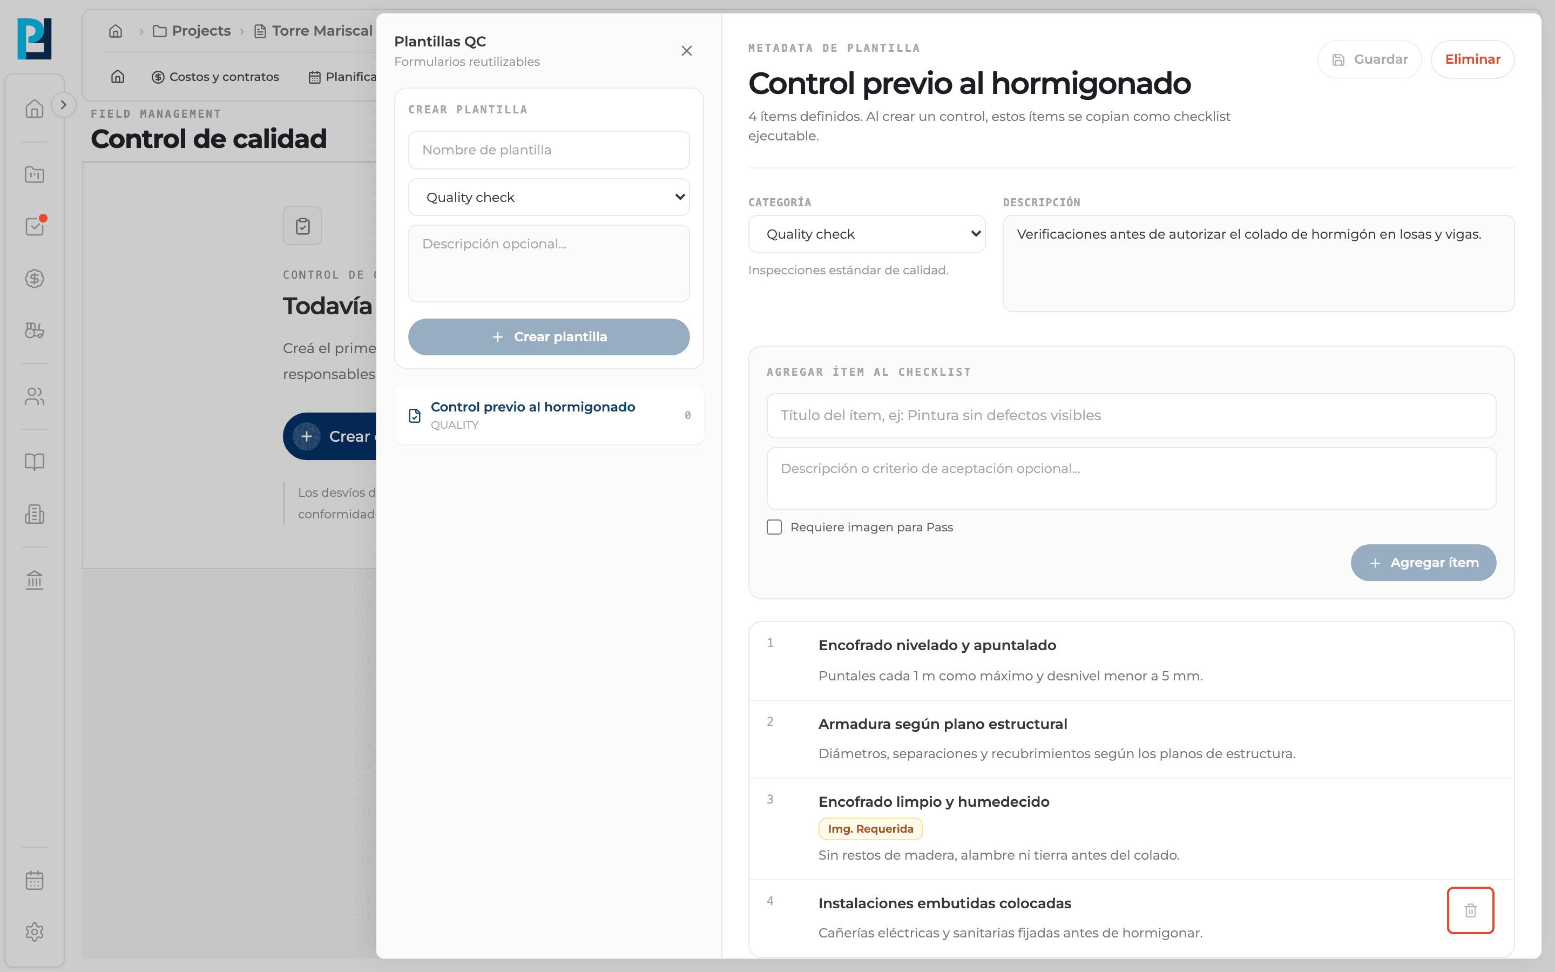Open the Categoría Quality check dropdown

click(x=867, y=234)
